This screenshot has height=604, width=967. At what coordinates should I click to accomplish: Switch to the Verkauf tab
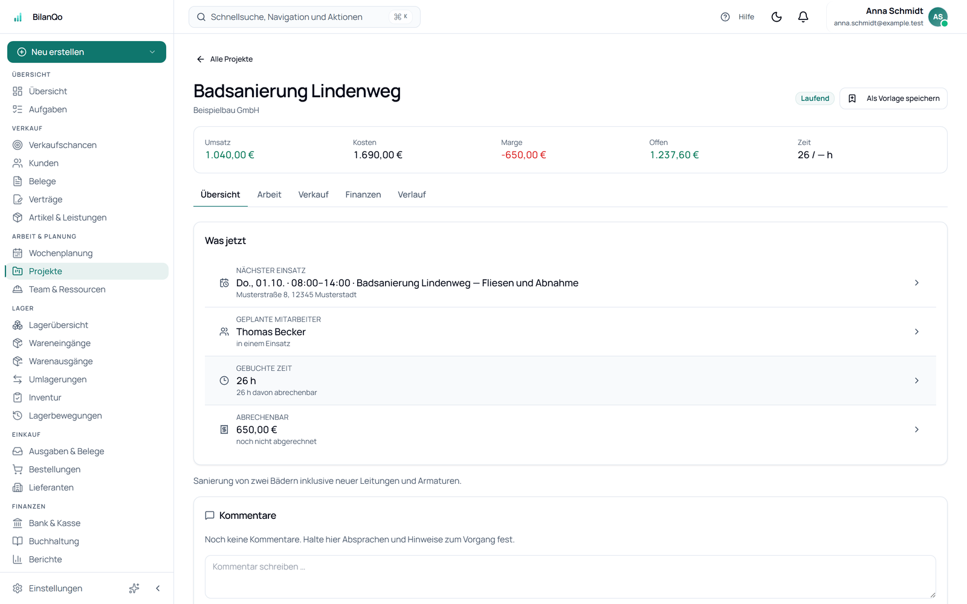pyautogui.click(x=313, y=194)
